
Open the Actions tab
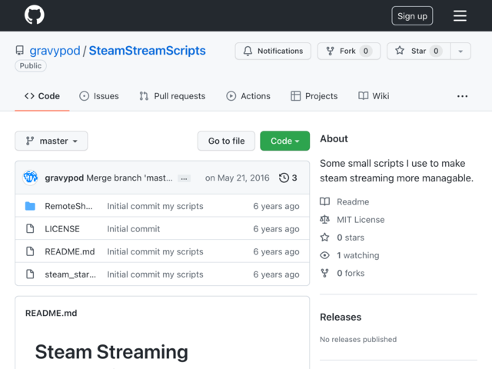click(x=248, y=96)
